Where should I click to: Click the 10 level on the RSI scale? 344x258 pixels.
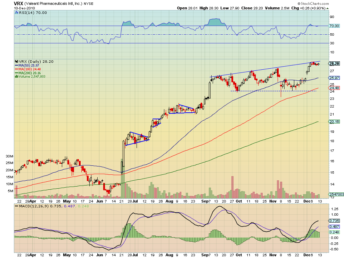332,52
